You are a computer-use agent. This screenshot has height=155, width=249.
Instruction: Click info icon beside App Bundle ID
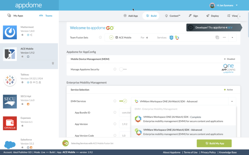(115, 113)
